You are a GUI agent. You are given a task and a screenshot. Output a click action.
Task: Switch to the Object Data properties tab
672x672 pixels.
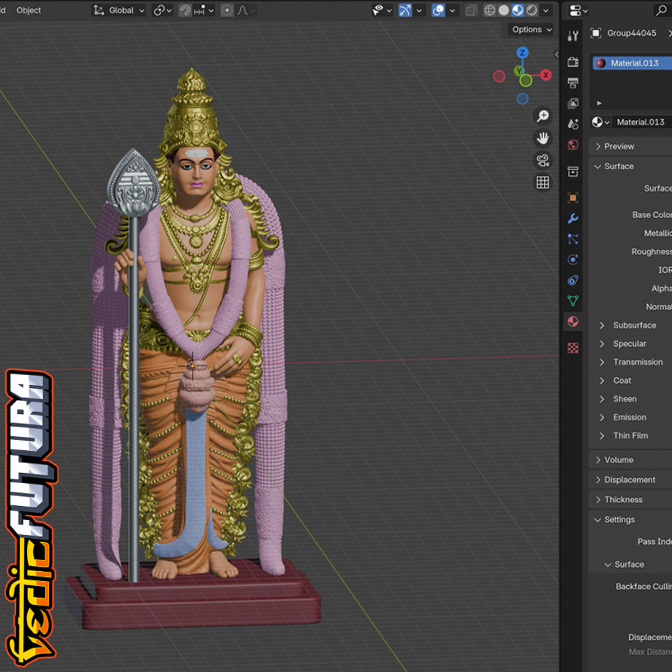pos(572,301)
